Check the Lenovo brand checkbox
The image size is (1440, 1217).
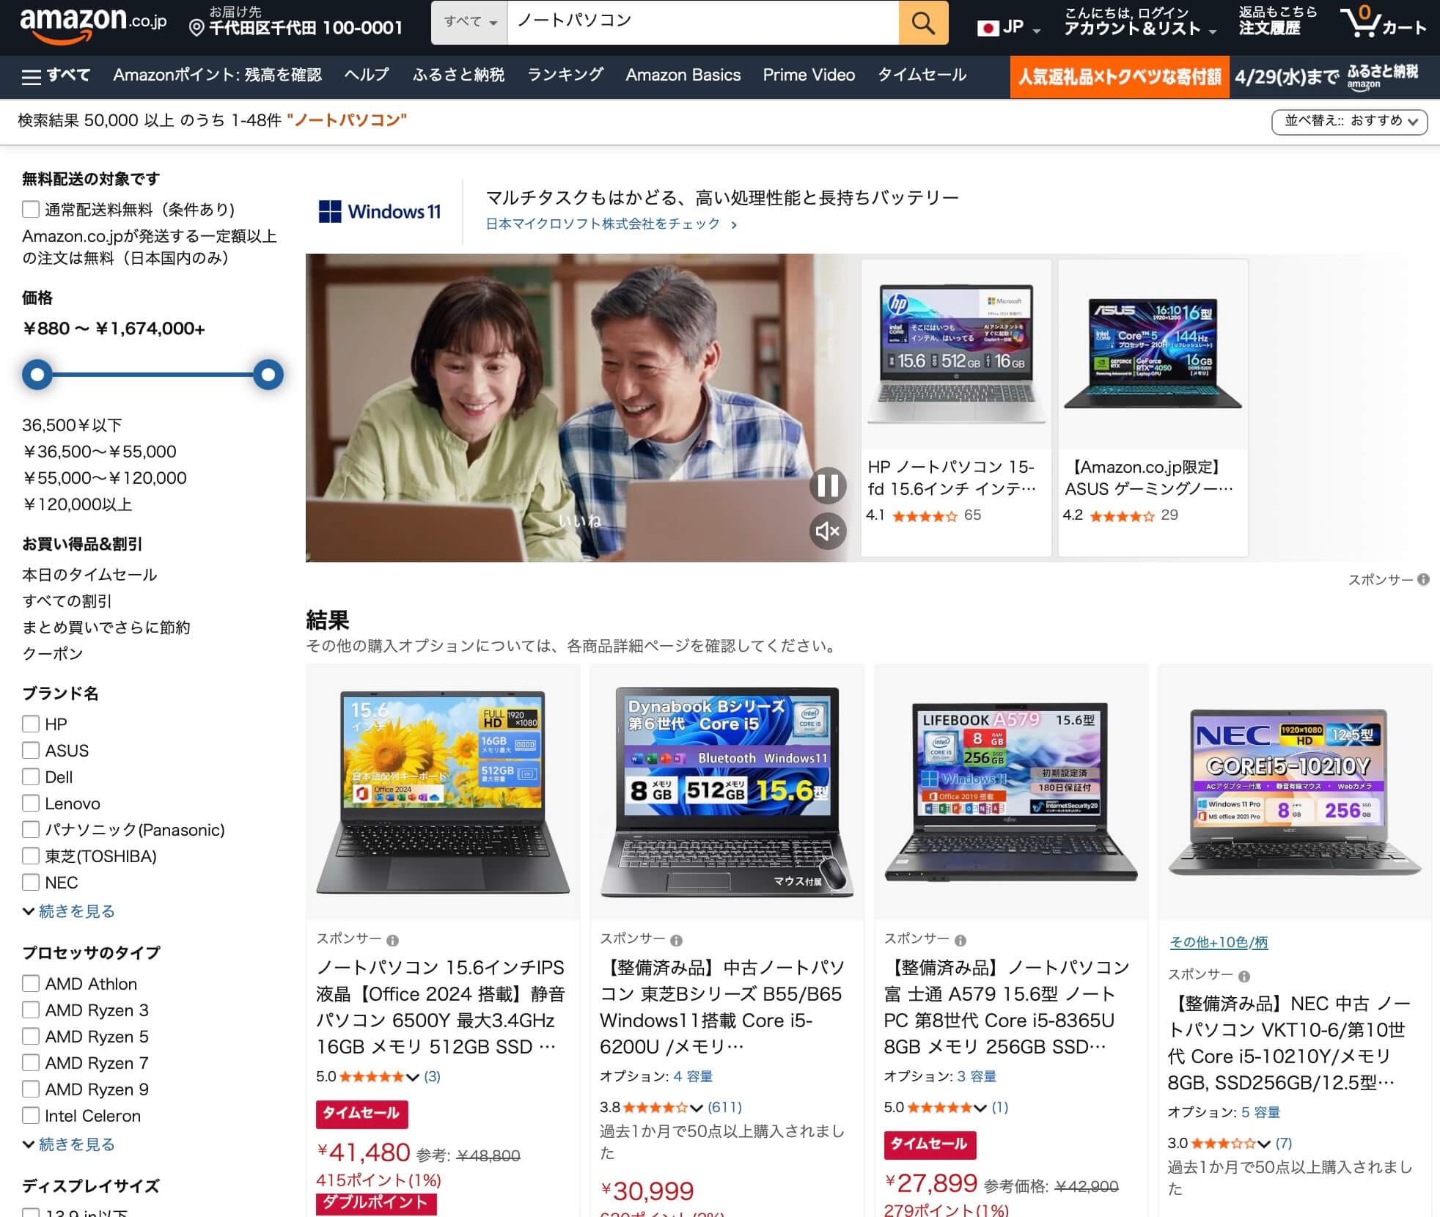pyautogui.click(x=31, y=804)
